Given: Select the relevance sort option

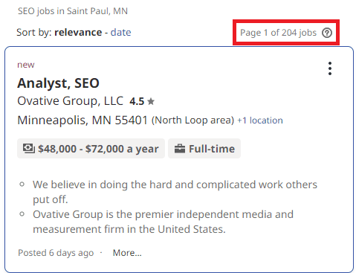Looking at the screenshot, I should coord(78,32).
